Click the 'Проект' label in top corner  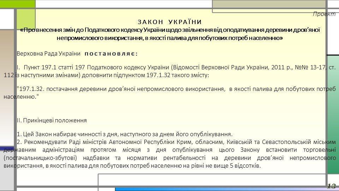[324, 14]
